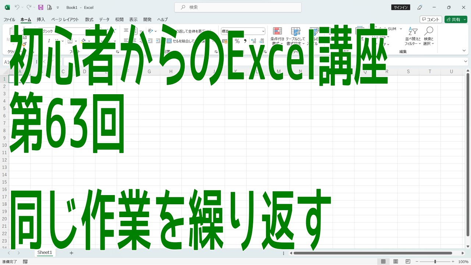Toggle italic formatting
Screen dimensions: 471x265
pos(49,41)
